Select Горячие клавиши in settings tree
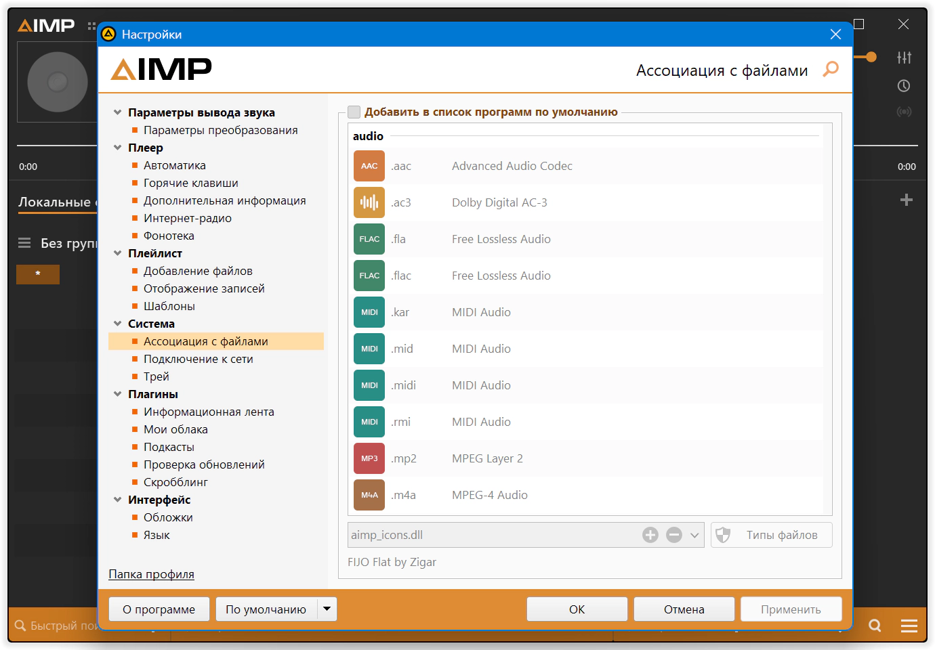Image resolution: width=935 pixels, height=650 pixels. (191, 183)
